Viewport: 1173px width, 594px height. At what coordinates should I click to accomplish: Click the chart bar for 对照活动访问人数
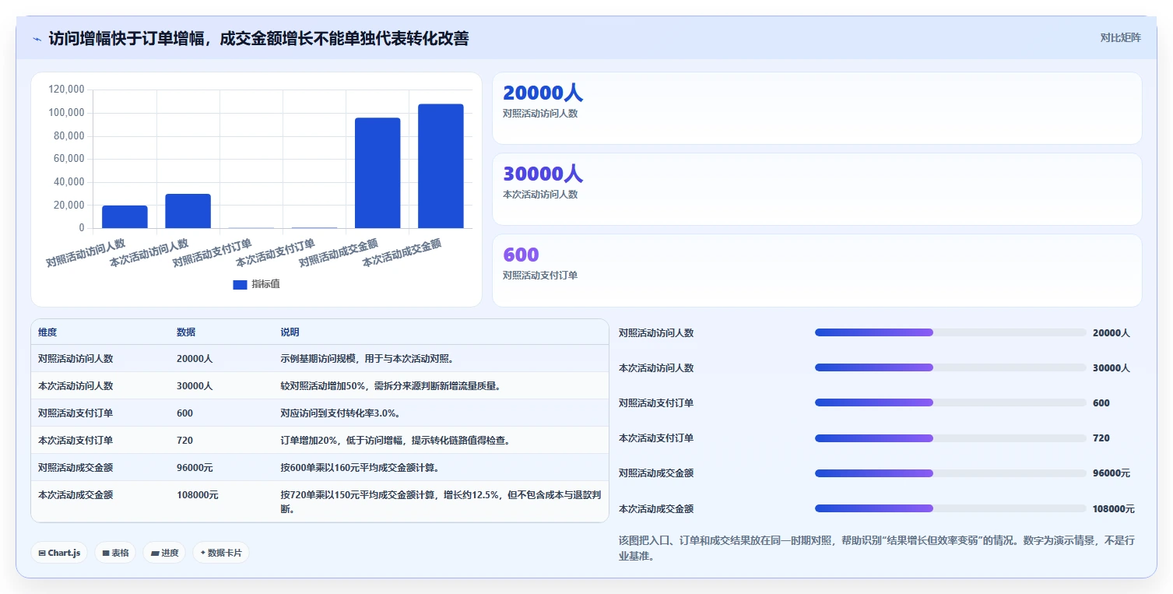125,217
